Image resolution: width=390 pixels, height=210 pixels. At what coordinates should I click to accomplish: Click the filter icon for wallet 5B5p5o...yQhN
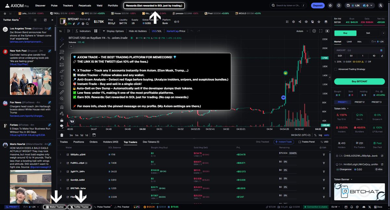pos(324,154)
